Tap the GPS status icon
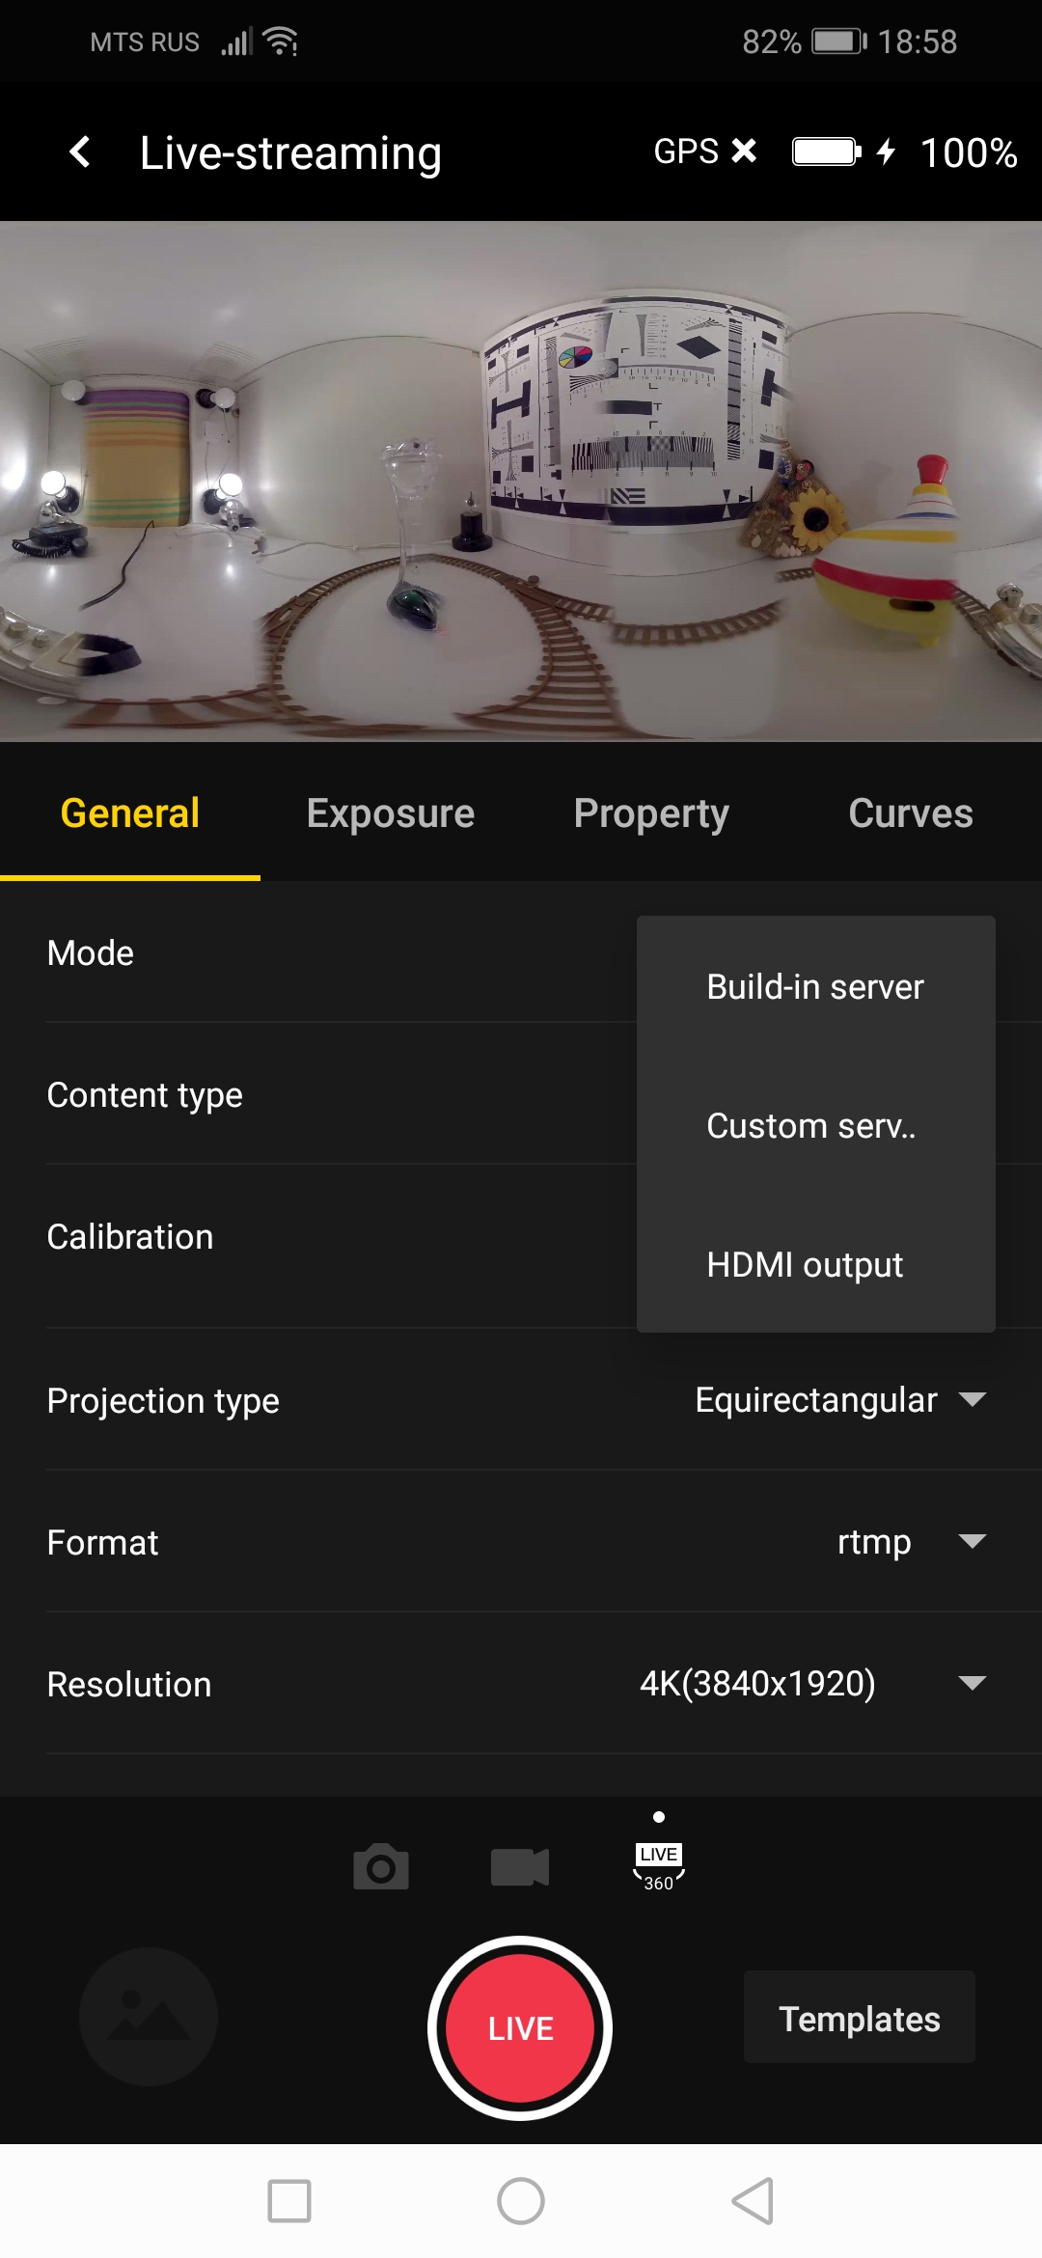 tap(704, 151)
